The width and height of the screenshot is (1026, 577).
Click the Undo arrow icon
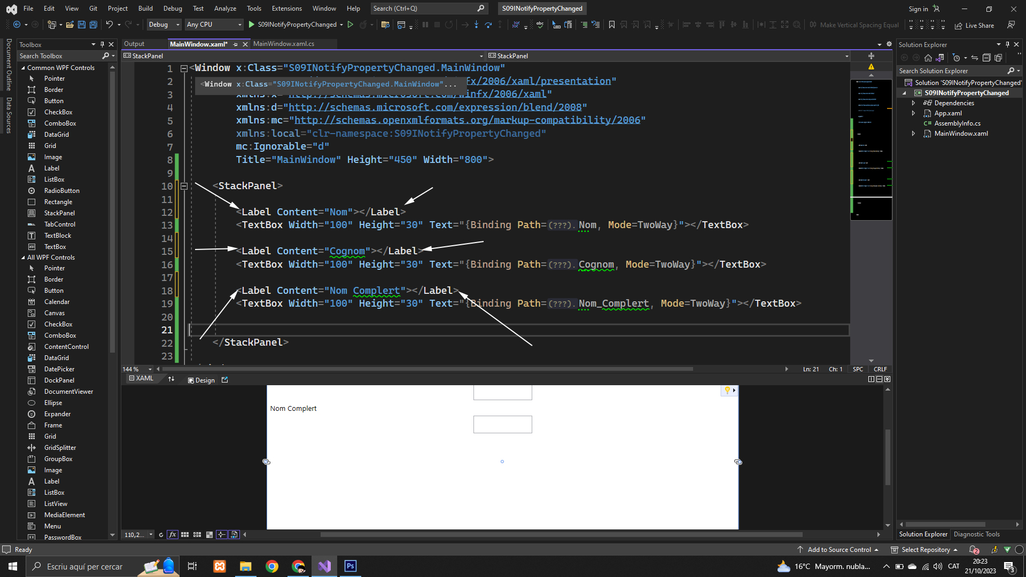[x=109, y=25]
